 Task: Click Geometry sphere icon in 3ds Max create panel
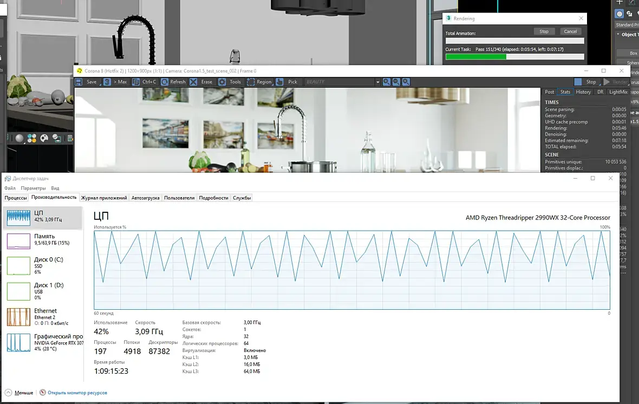pos(619,14)
